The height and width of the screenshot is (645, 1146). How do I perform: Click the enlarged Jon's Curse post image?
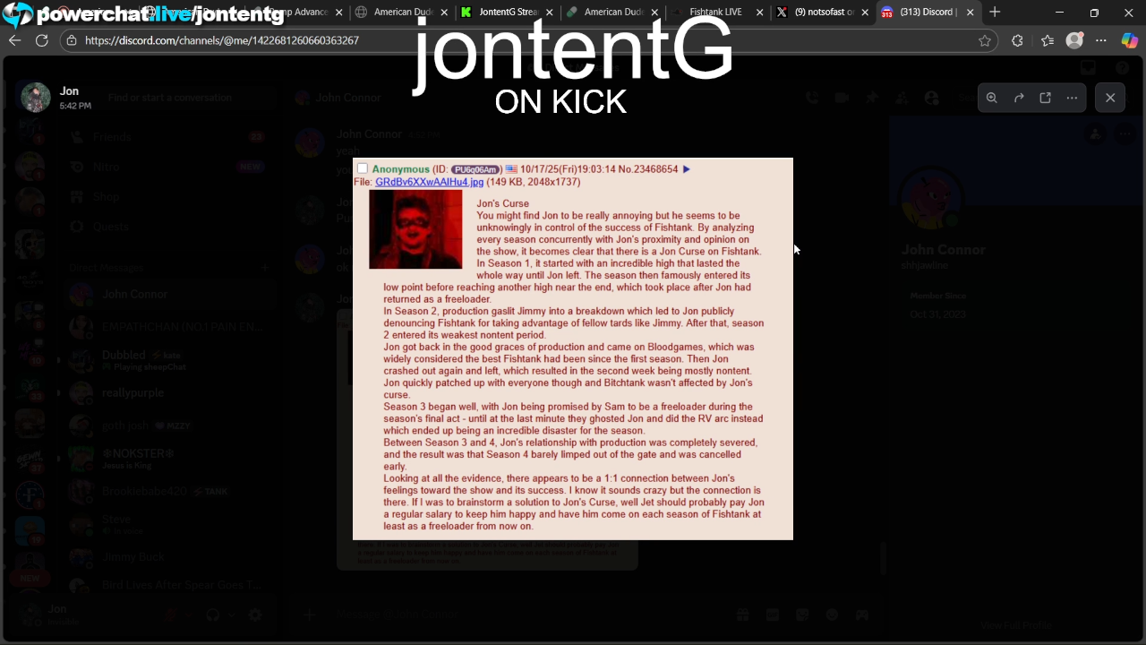coord(573,349)
